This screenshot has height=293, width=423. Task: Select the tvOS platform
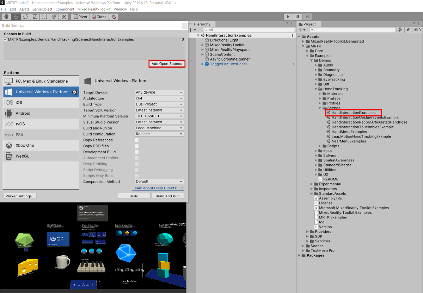pyautogui.click(x=41, y=124)
